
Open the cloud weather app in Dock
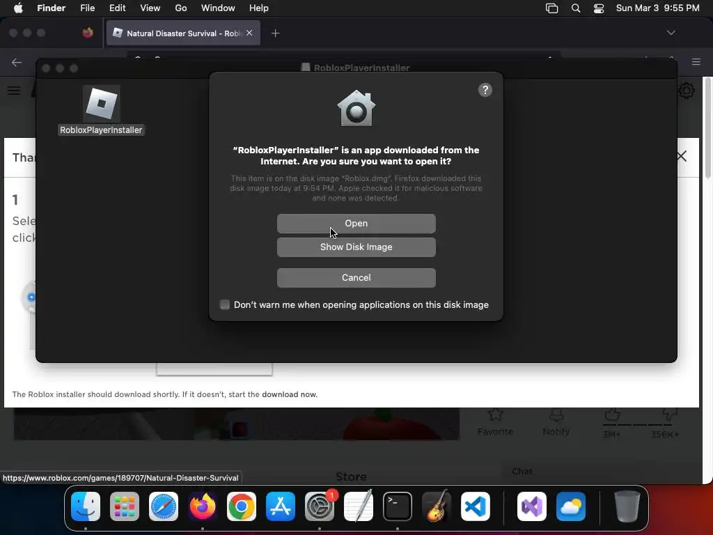571,506
